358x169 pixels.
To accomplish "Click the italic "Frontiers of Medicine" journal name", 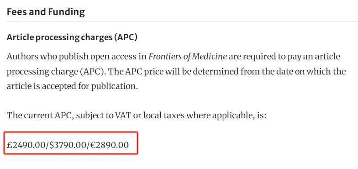I will point(188,57).
